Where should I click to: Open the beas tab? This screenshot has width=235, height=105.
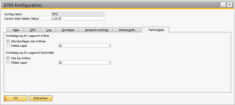click(15, 30)
